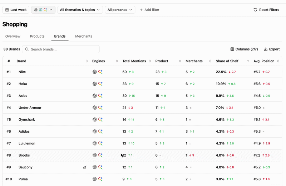
Task: Select the Lululemon brand name
Action: pyautogui.click(x=27, y=143)
